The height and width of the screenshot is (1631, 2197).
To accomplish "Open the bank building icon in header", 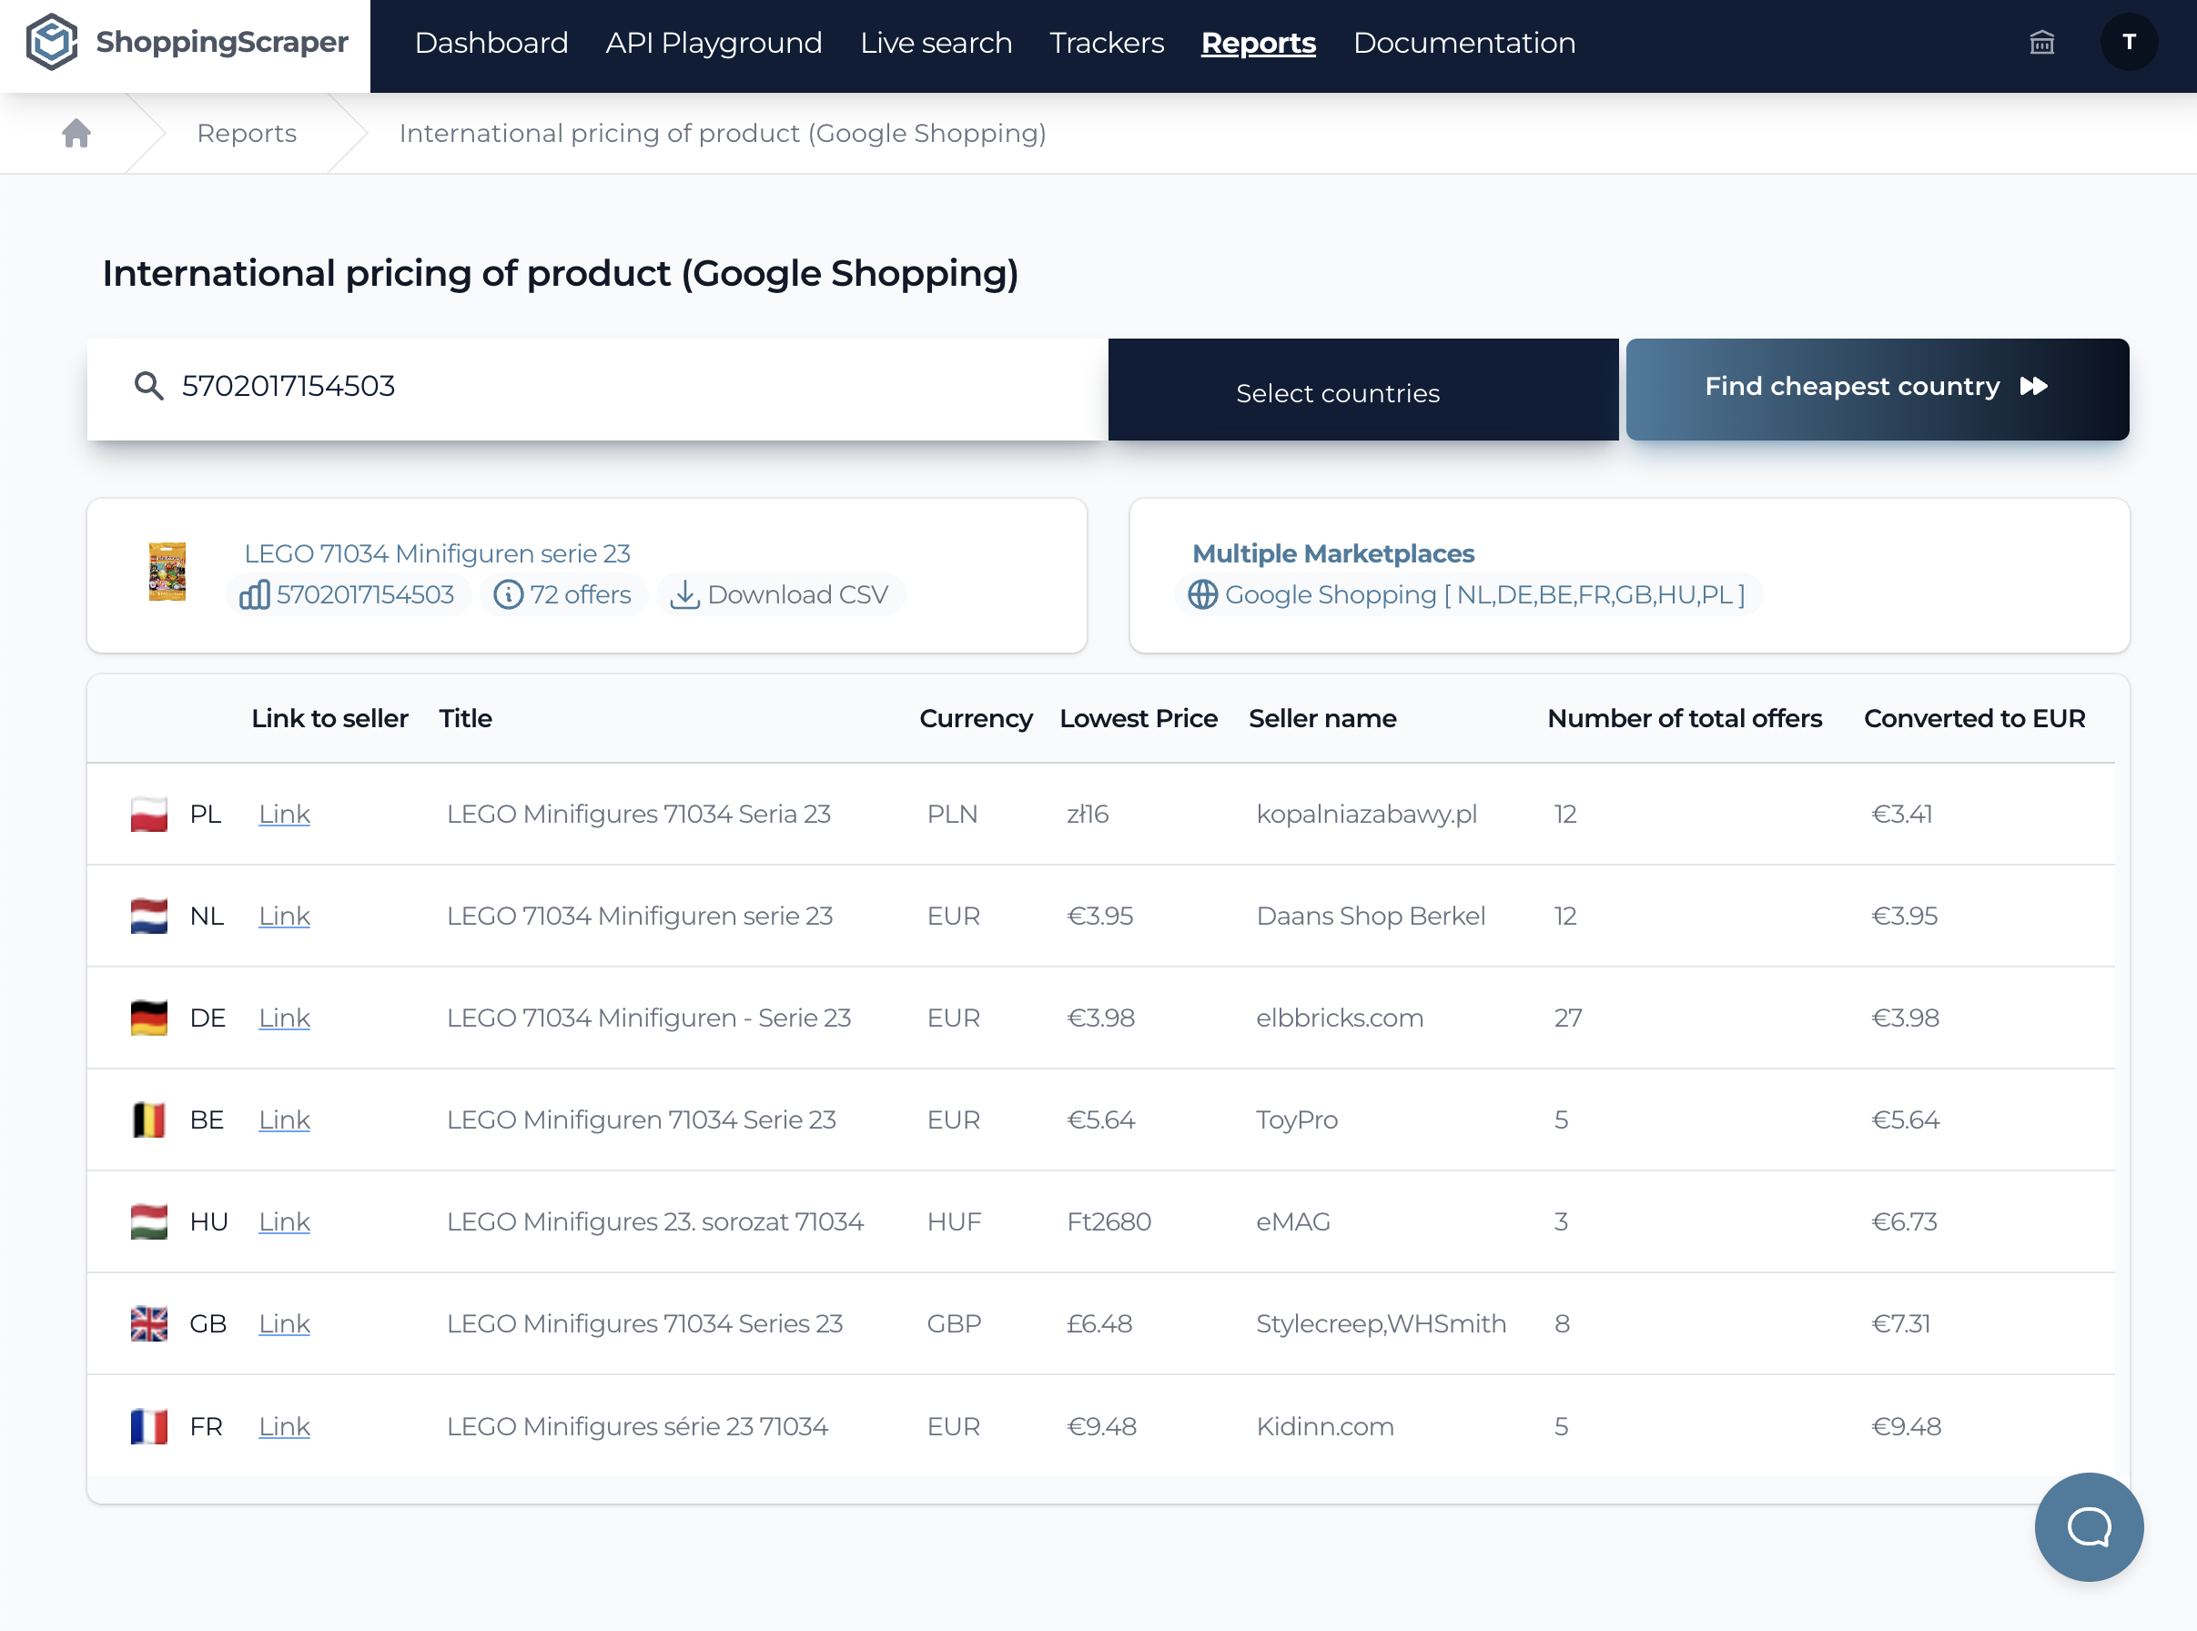I will pos(2041,43).
